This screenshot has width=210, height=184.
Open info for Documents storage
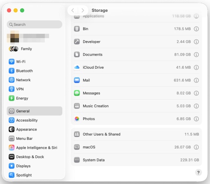[196, 54]
